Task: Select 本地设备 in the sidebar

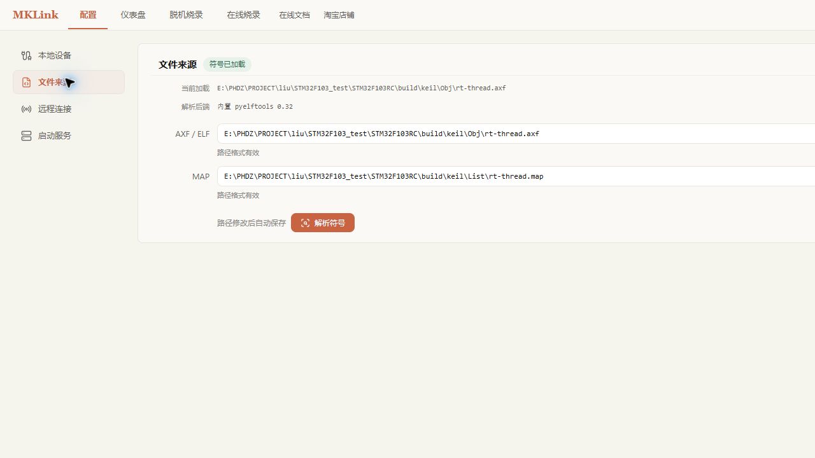Action: pos(69,55)
